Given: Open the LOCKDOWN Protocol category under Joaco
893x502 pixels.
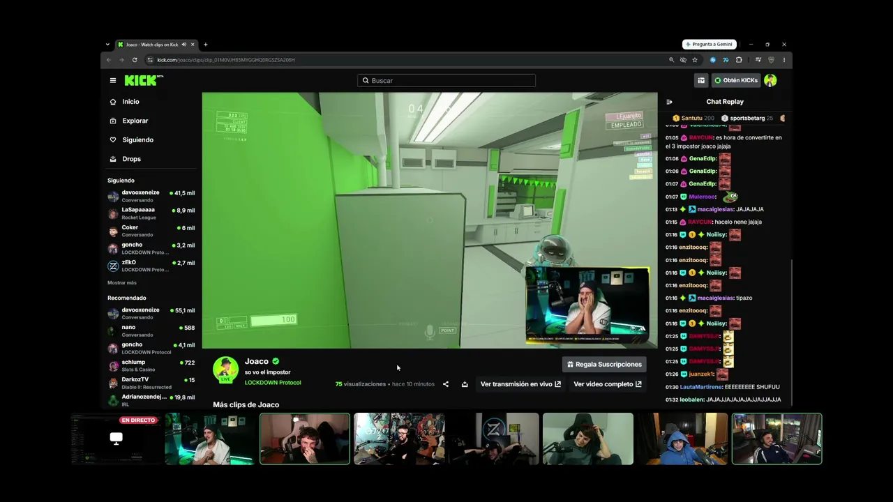Looking at the screenshot, I should pyautogui.click(x=273, y=383).
